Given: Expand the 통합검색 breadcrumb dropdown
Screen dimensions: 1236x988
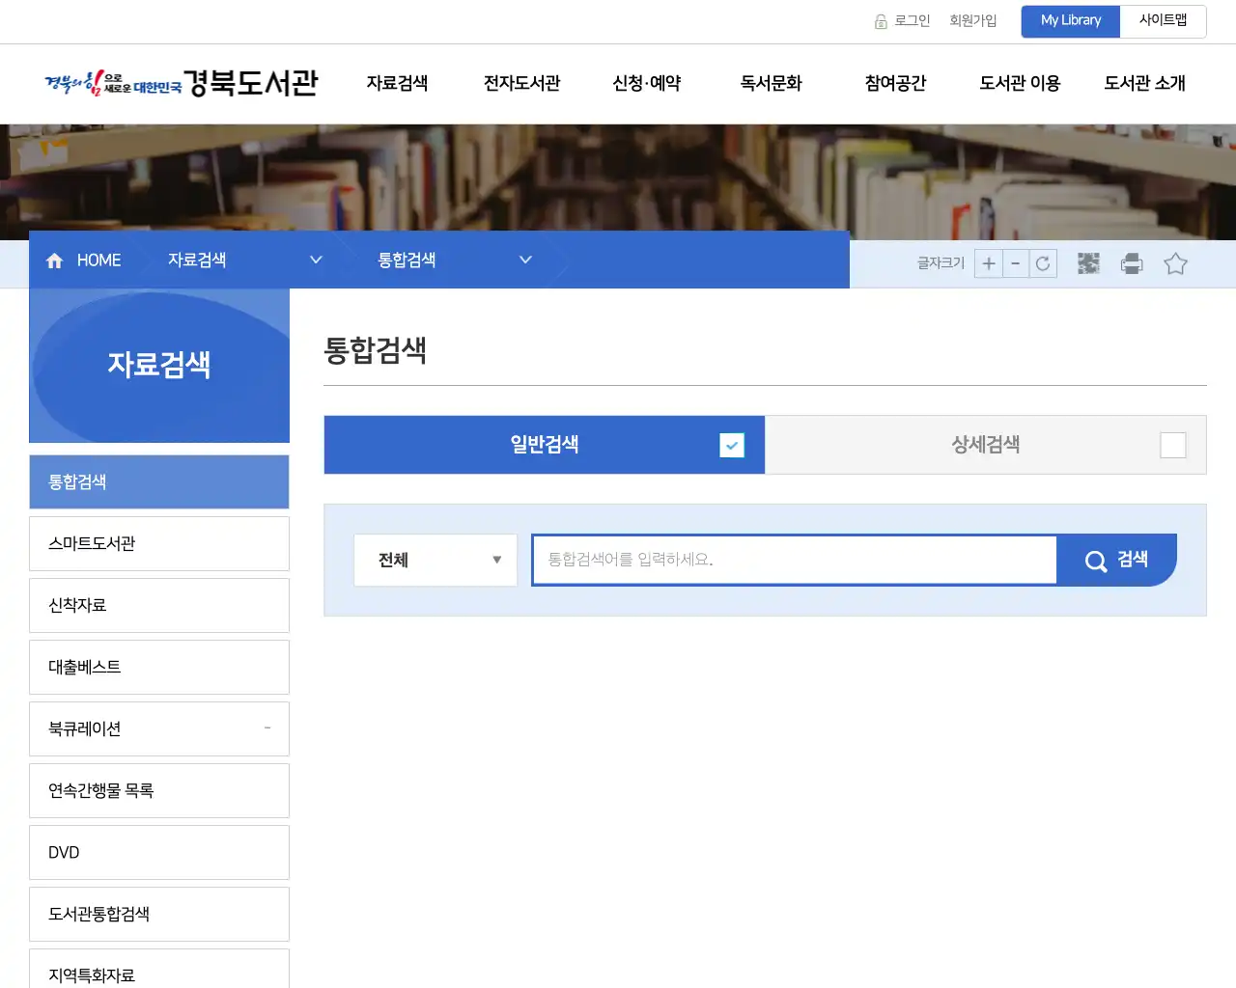Looking at the screenshot, I should point(525,260).
